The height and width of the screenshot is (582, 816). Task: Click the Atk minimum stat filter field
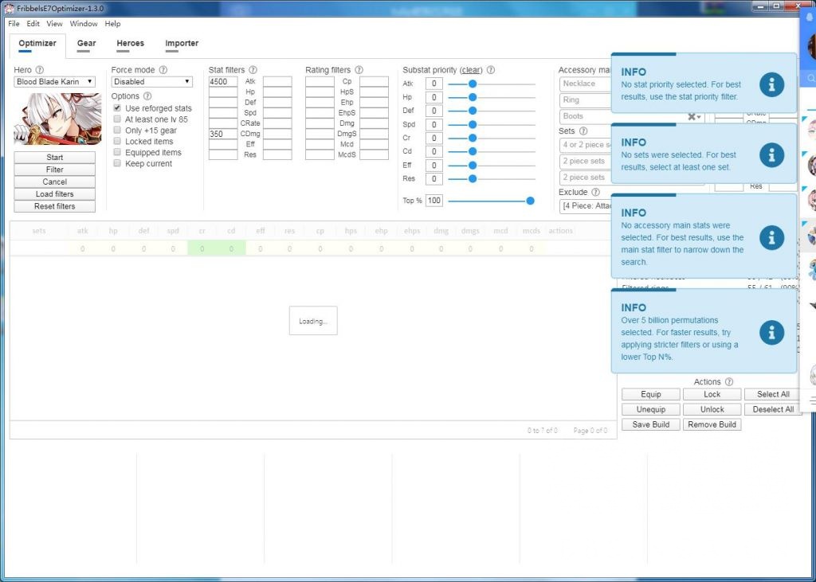(x=223, y=82)
